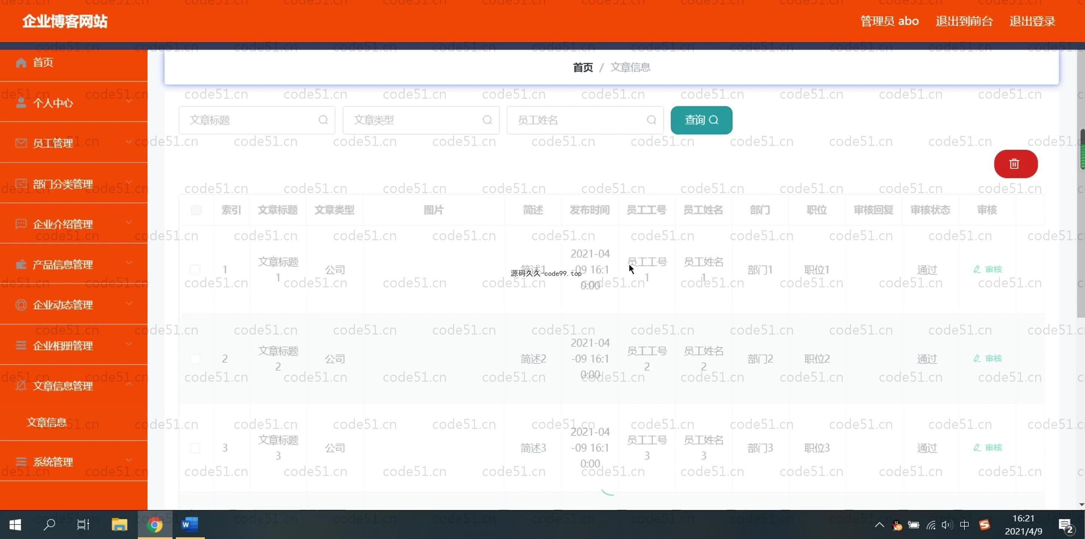Click the red trash delete button
This screenshot has width=1085, height=539.
[1015, 164]
